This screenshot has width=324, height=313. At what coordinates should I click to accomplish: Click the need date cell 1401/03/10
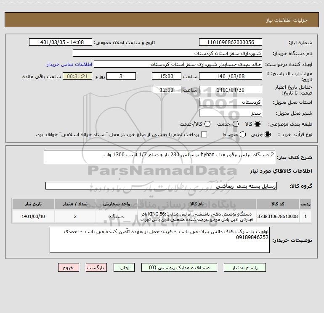[x=33, y=216]
